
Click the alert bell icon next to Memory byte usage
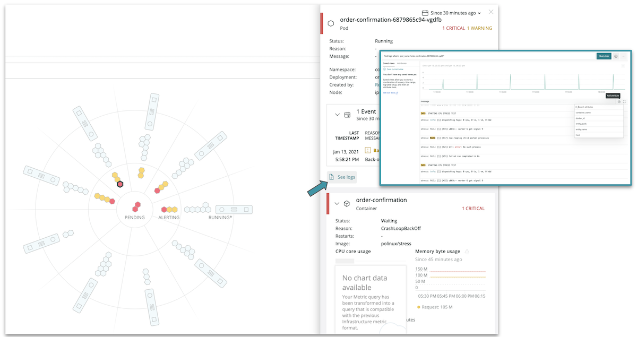point(467,252)
